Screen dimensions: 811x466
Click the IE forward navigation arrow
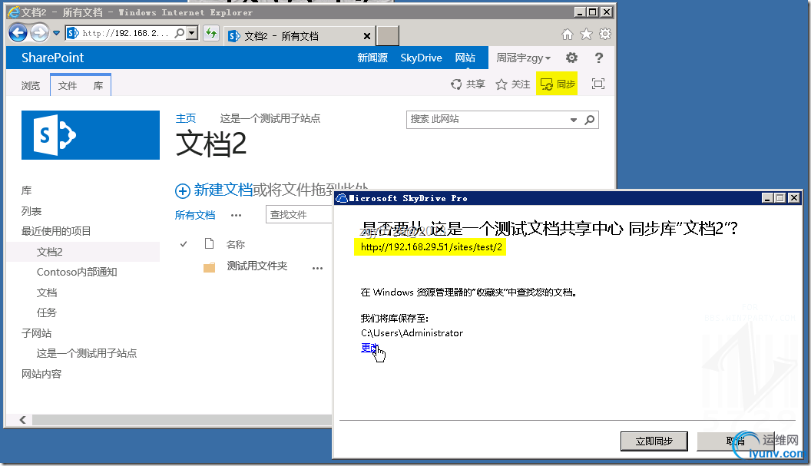40,33
